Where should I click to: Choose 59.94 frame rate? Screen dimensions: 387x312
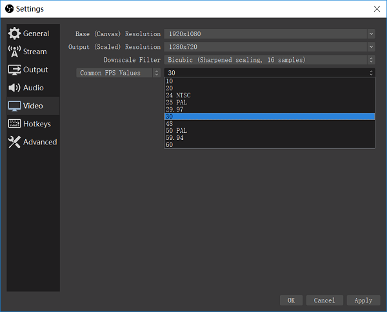click(270, 137)
